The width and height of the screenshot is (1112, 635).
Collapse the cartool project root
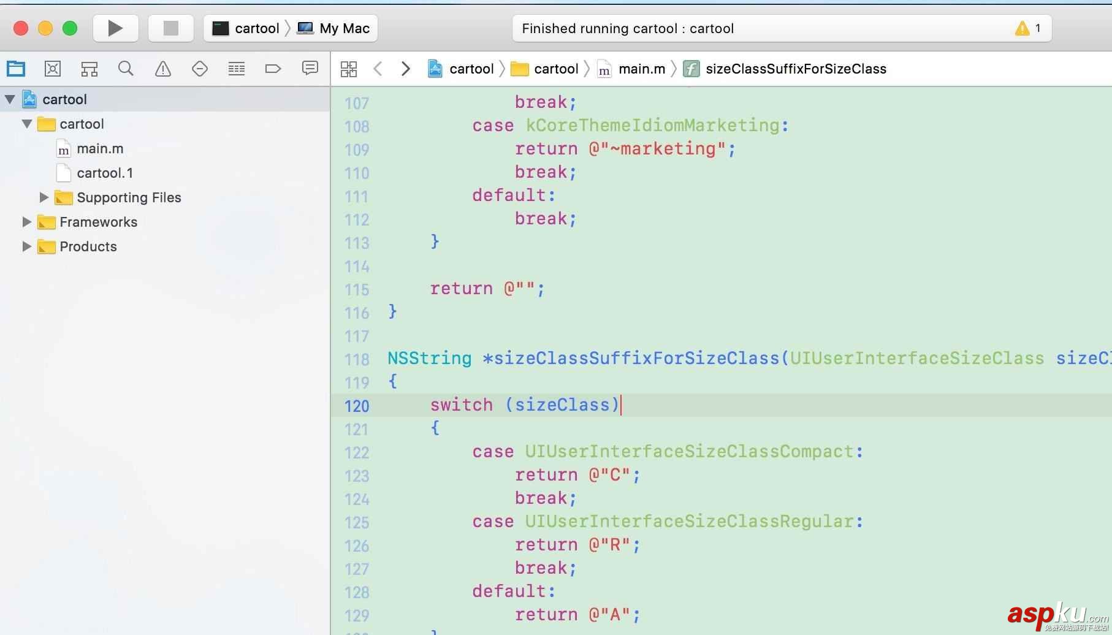point(10,99)
